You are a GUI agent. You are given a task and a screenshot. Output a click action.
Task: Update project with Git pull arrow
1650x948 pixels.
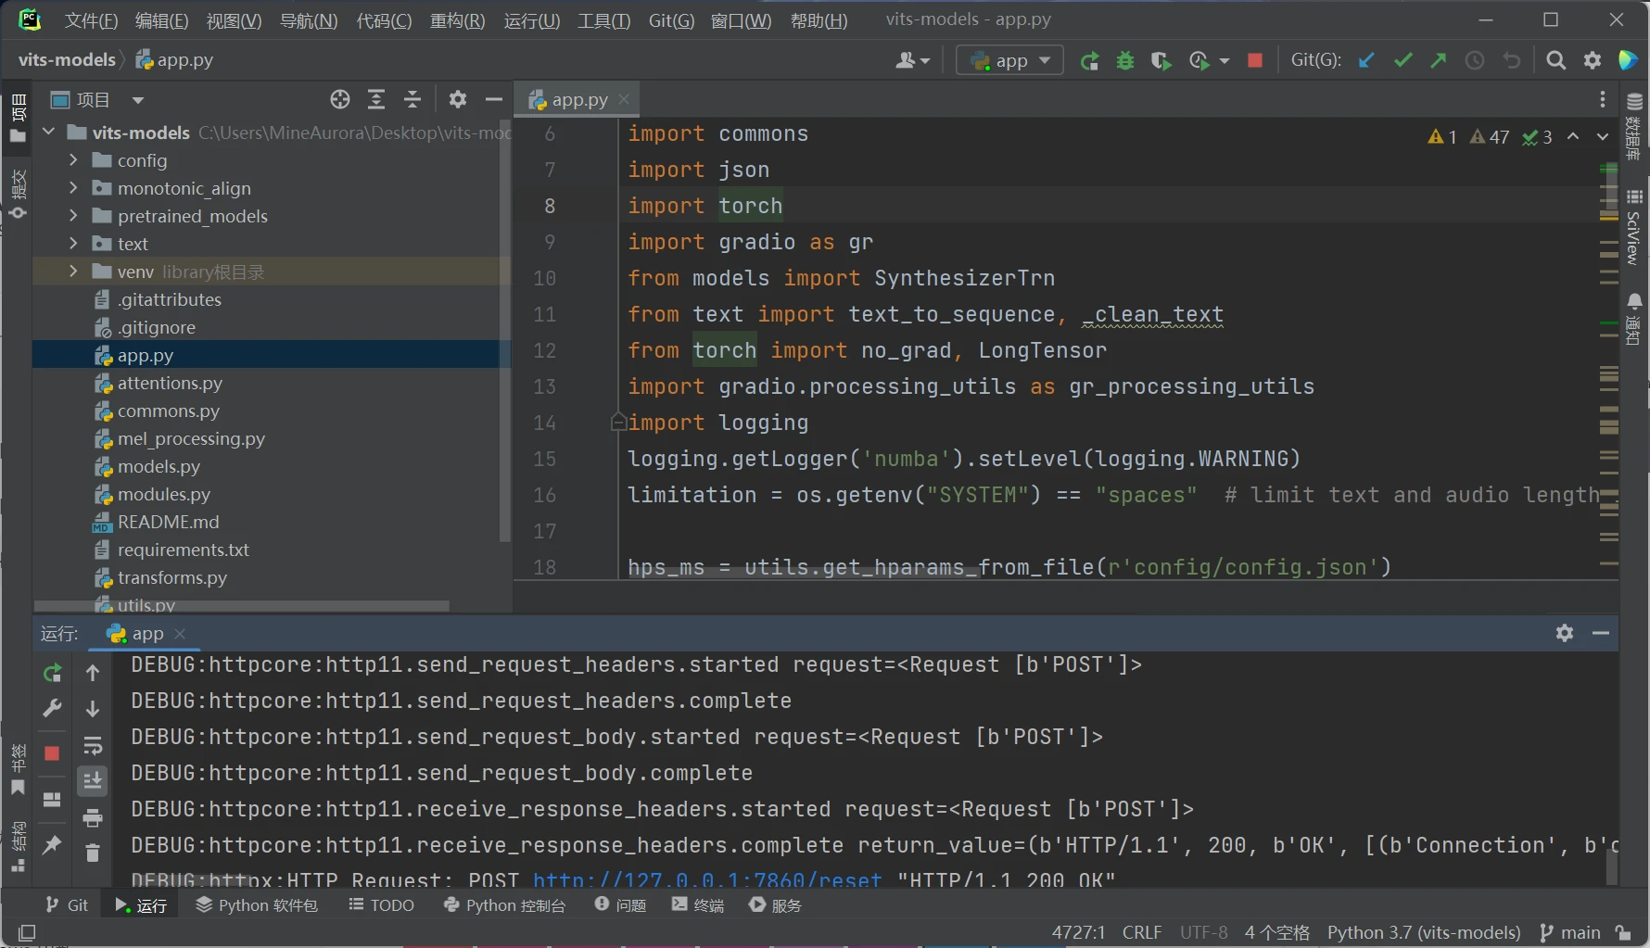pos(1366,60)
